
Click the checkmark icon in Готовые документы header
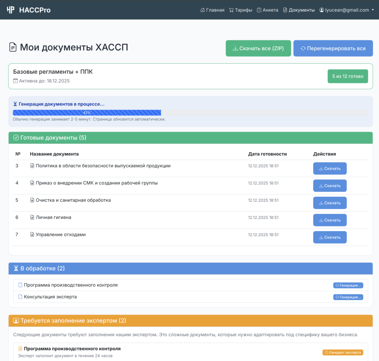tap(16, 138)
